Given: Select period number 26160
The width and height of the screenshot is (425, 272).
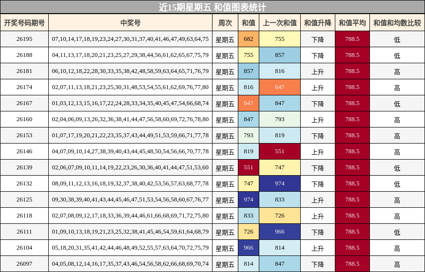Looking at the screenshot, I should pyautogui.click(x=24, y=119).
